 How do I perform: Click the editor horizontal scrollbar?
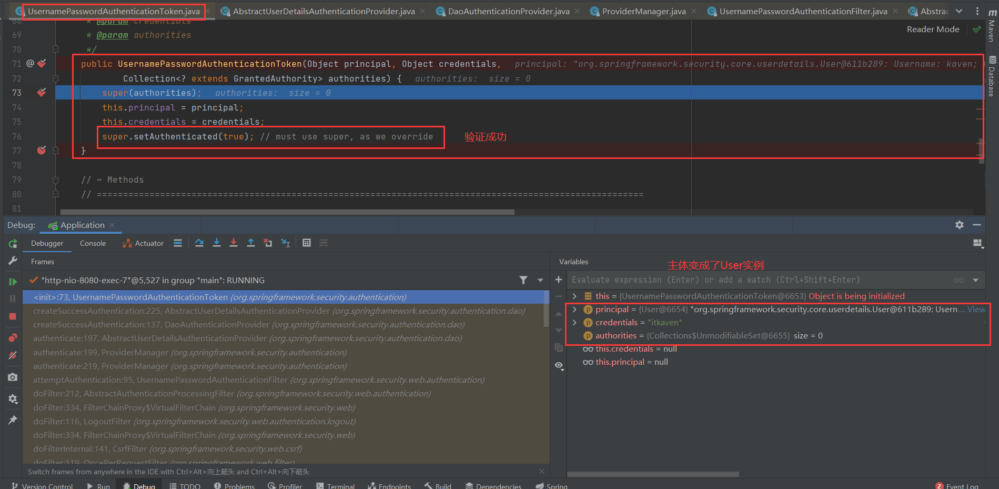pyautogui.click(x=287, y=212)
